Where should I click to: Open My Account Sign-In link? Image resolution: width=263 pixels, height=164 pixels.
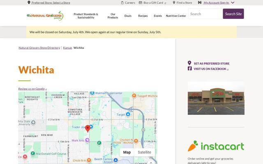(x=217, y=3)
